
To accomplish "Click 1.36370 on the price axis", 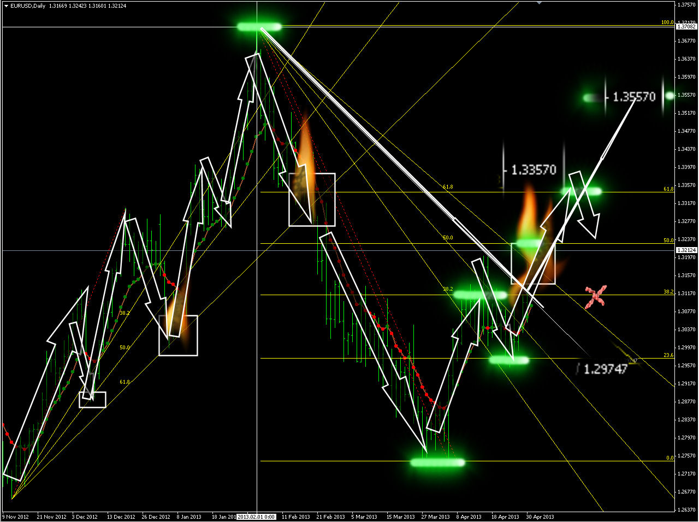I will (x=688, y=59).
